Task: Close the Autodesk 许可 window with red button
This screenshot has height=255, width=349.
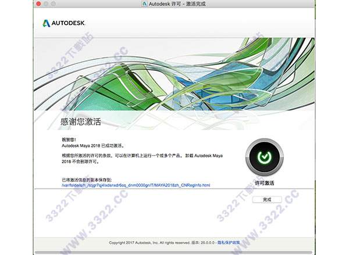Action: [x=38, y=4]
